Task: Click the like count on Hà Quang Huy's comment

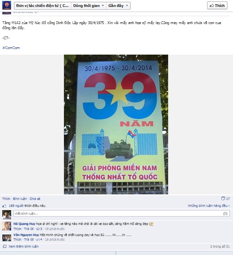Action: pos(39,229)
